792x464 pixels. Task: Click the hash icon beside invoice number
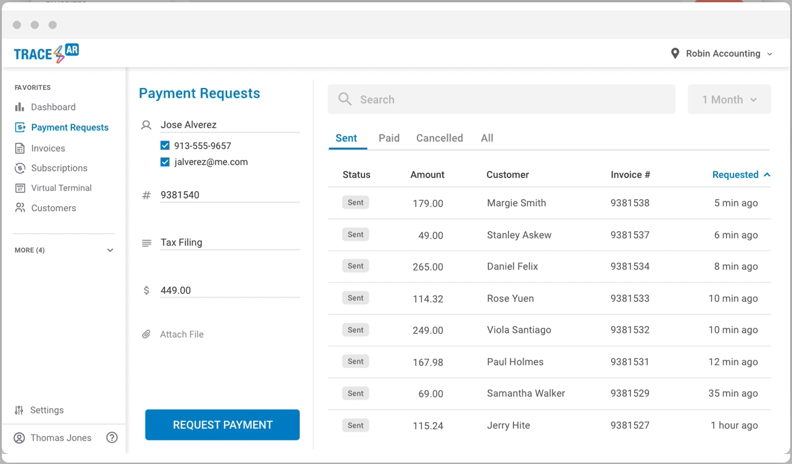[x=146, y=195]
